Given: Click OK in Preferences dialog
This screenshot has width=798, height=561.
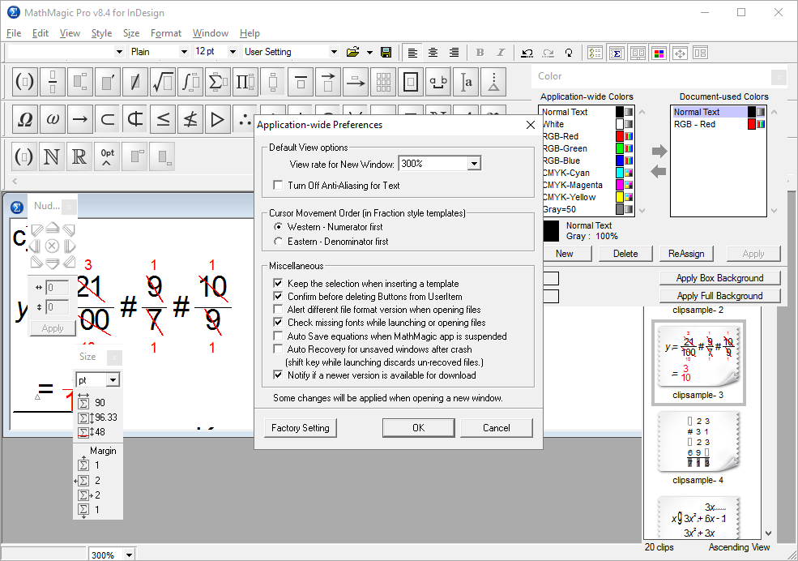Looking at the screenshot, I should pos(418,428).
